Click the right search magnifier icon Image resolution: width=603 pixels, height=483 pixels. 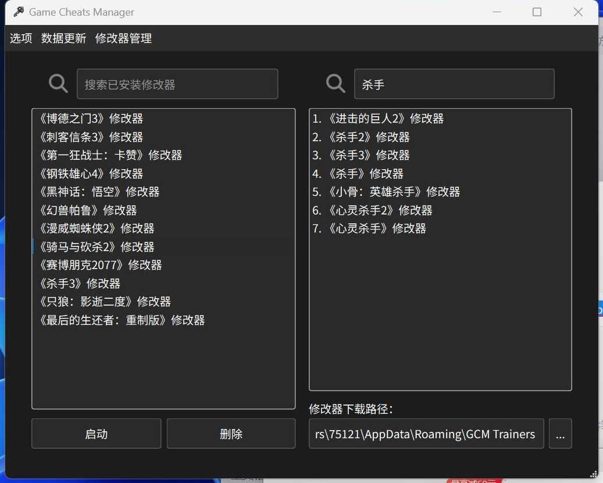pos(336,83)
